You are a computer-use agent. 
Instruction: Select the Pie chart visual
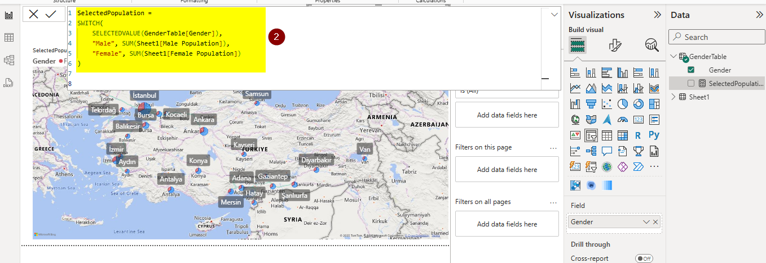click(623, 104)
